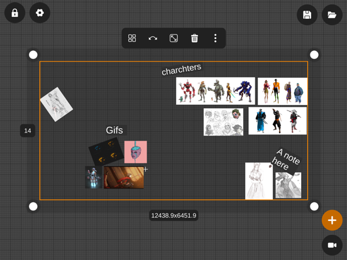Open a file with the folder icon
The height and width of the screenshot is (260, 347).
[x=332, y=15]
